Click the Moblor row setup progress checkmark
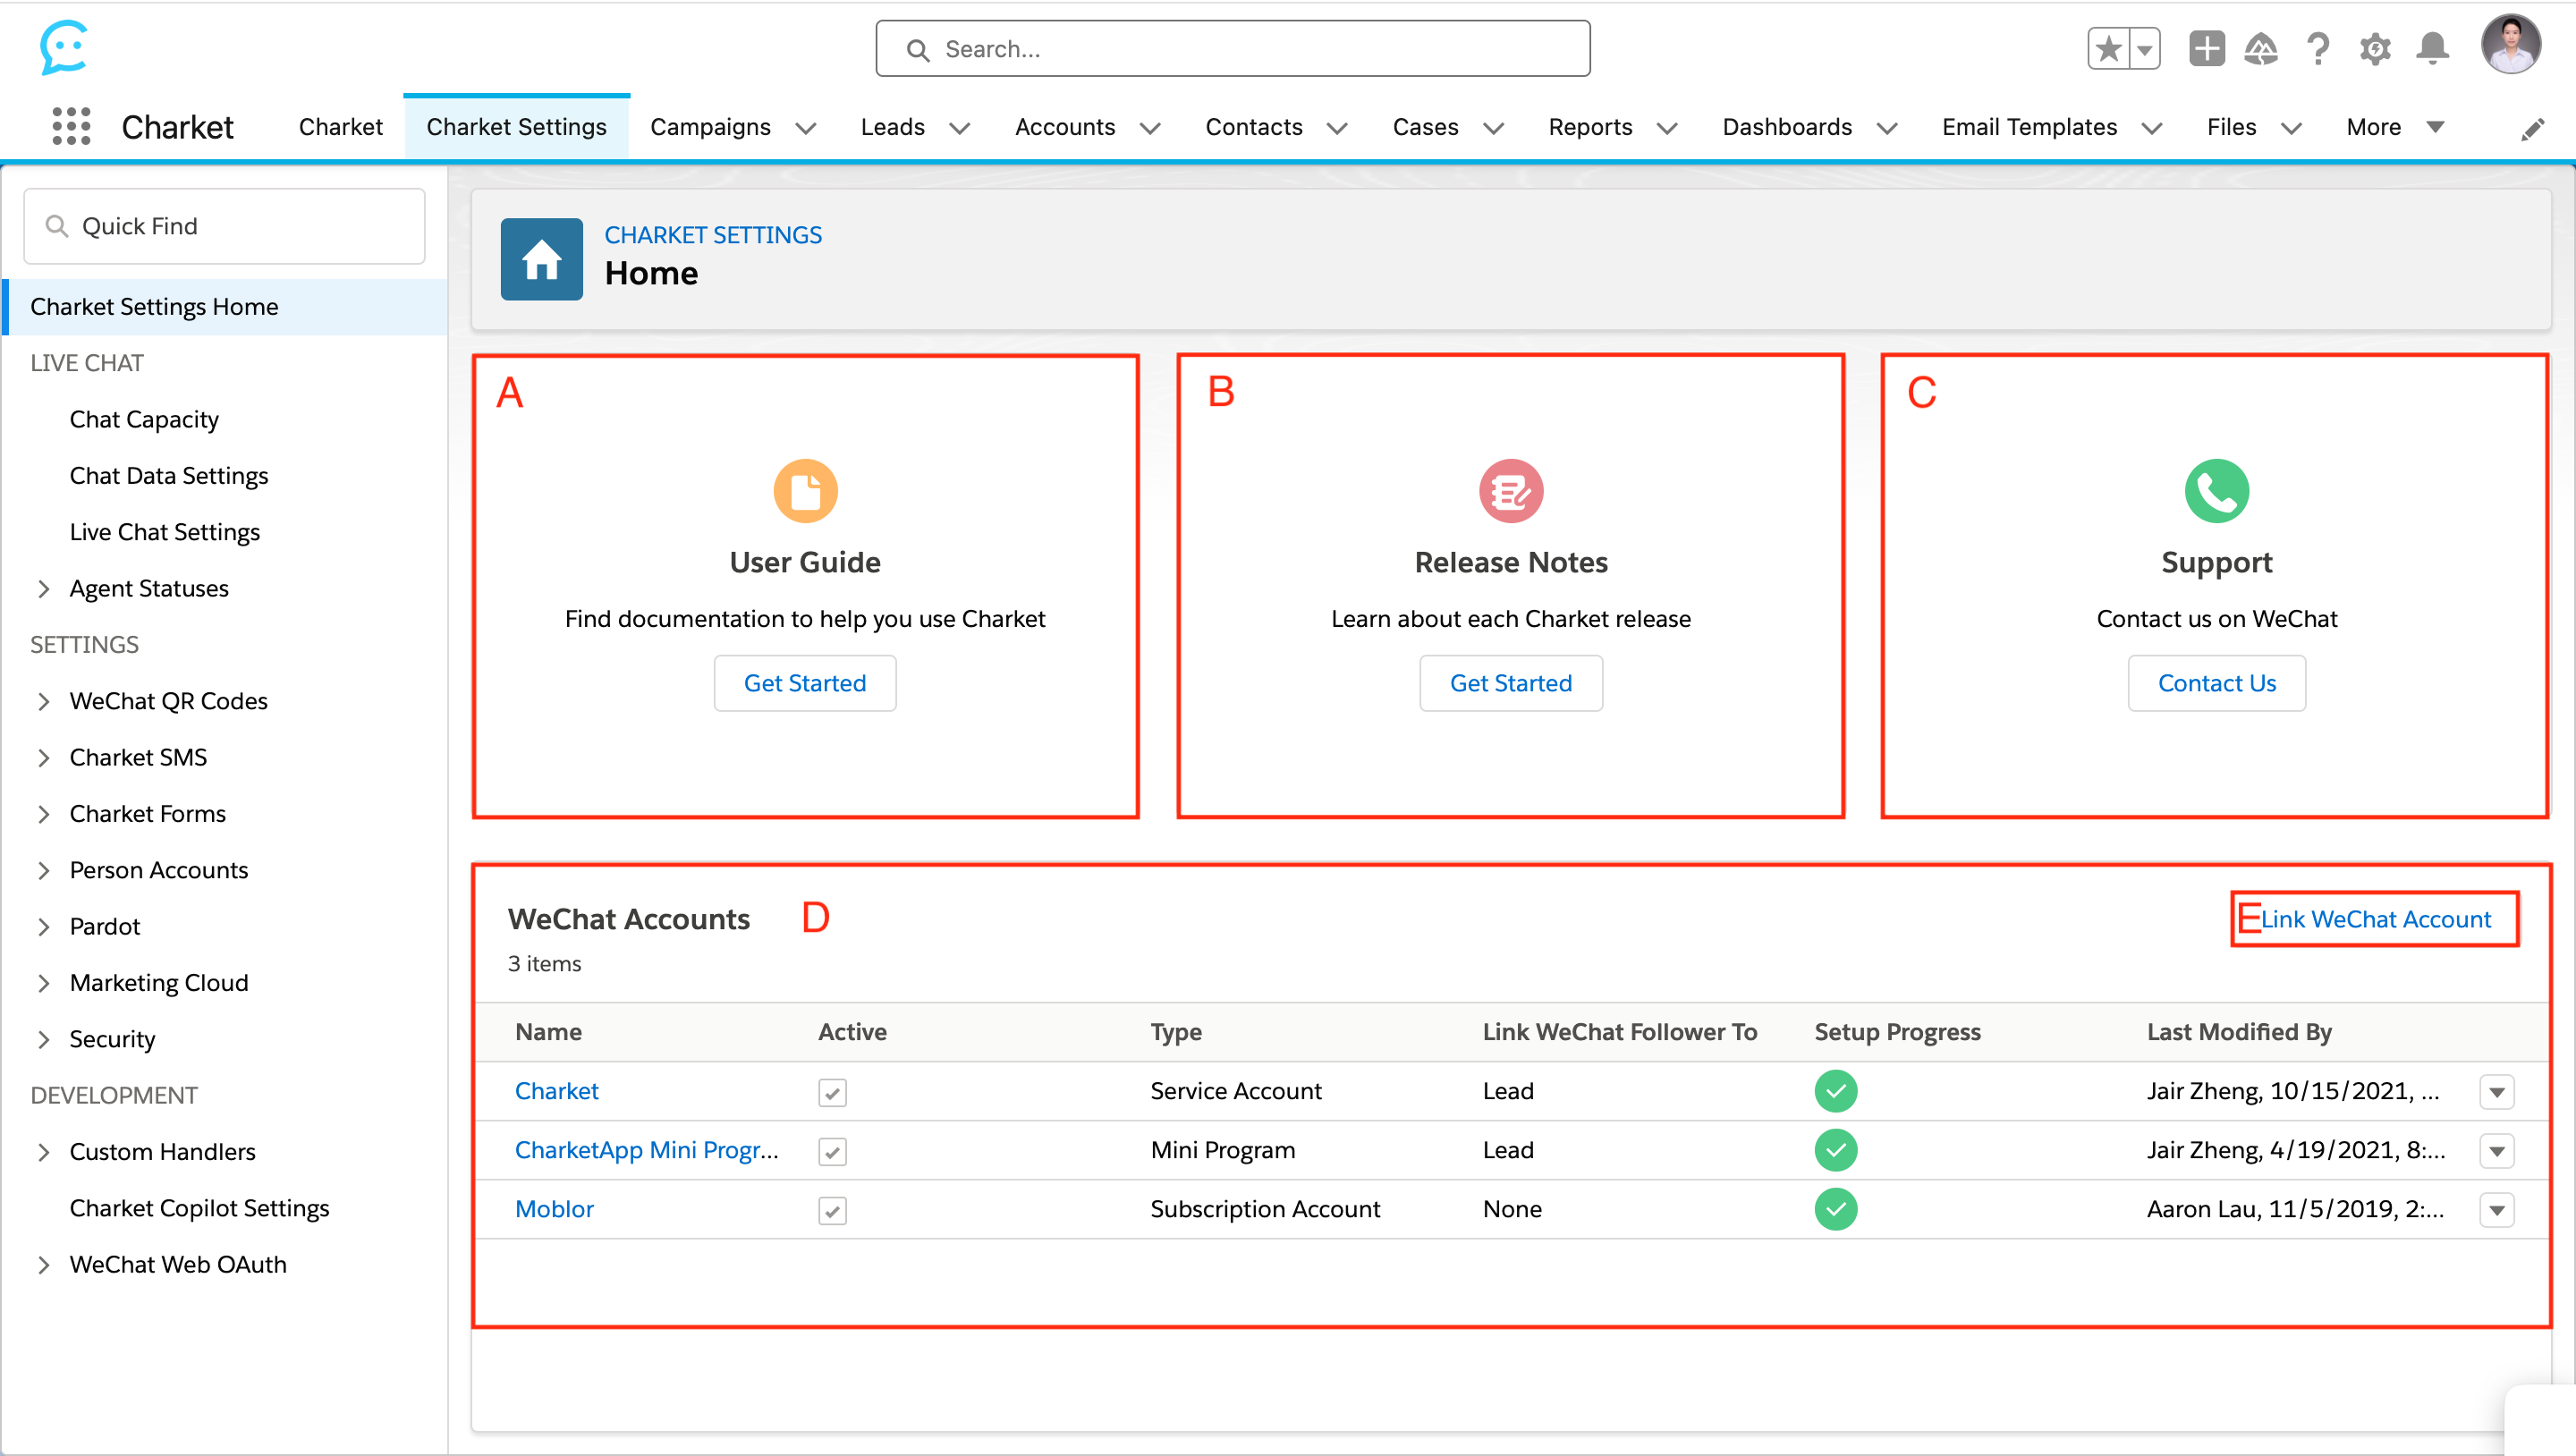Image resolution: width=2576 pixels, height=1456 pixels. pos(1836,1209)
